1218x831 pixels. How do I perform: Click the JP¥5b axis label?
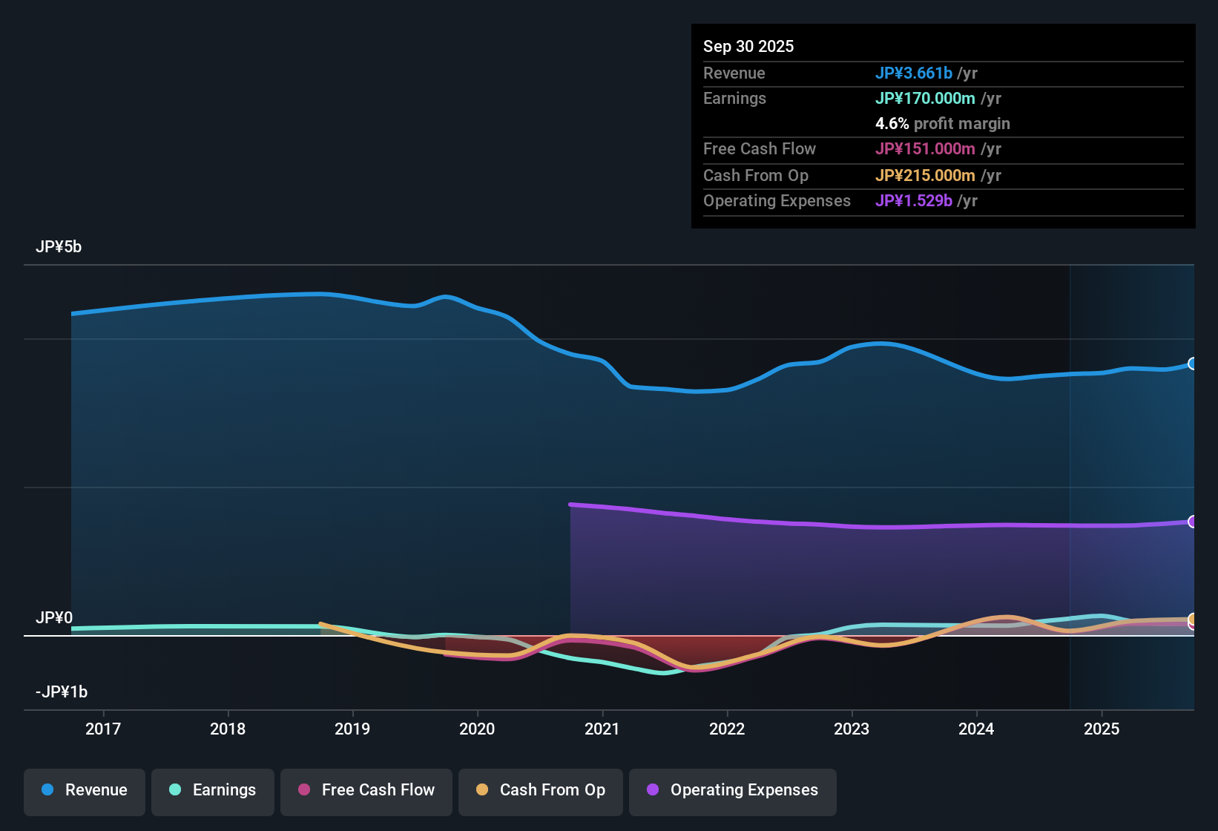60,246
